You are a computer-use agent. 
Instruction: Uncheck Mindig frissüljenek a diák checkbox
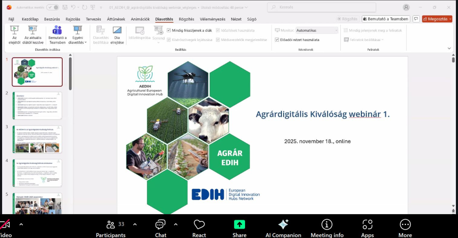(169, 30)
